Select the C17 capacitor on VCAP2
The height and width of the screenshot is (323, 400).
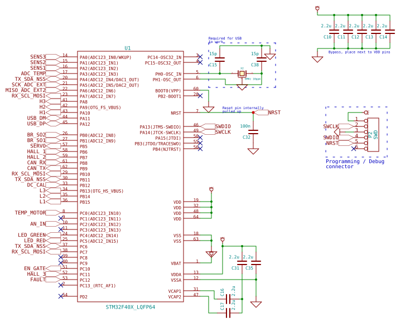point(228,313)
